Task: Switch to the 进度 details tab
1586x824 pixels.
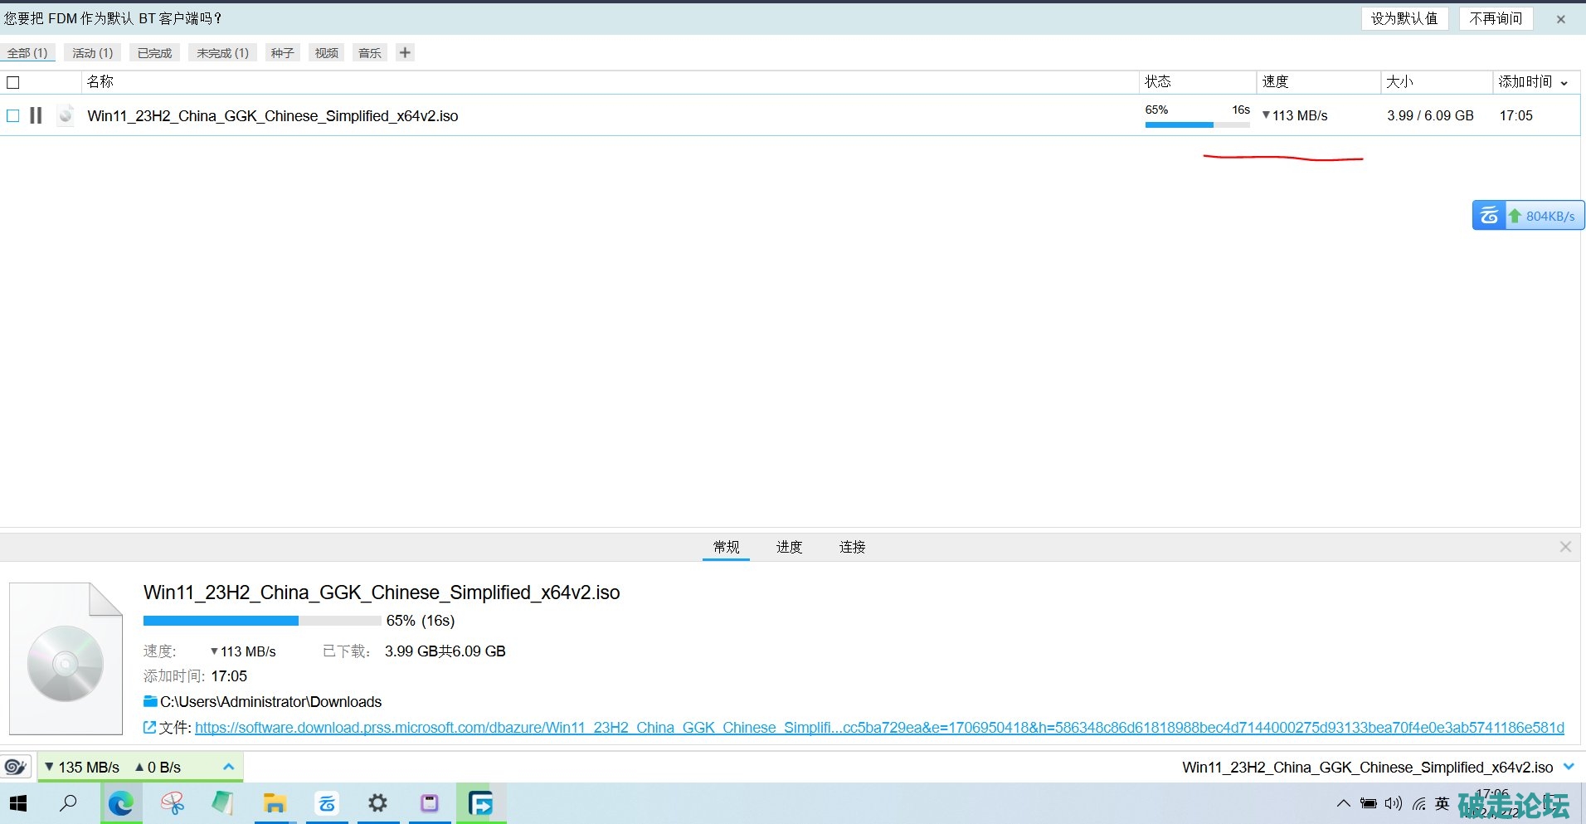Action: 789,547
